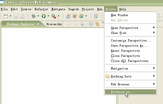Click the Forward arrow in Package Explorer

click(x=76, y=24)
